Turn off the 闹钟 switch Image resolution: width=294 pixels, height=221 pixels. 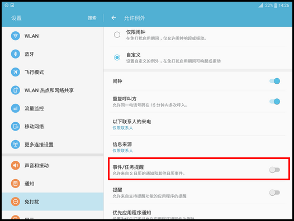coord(274,81)
